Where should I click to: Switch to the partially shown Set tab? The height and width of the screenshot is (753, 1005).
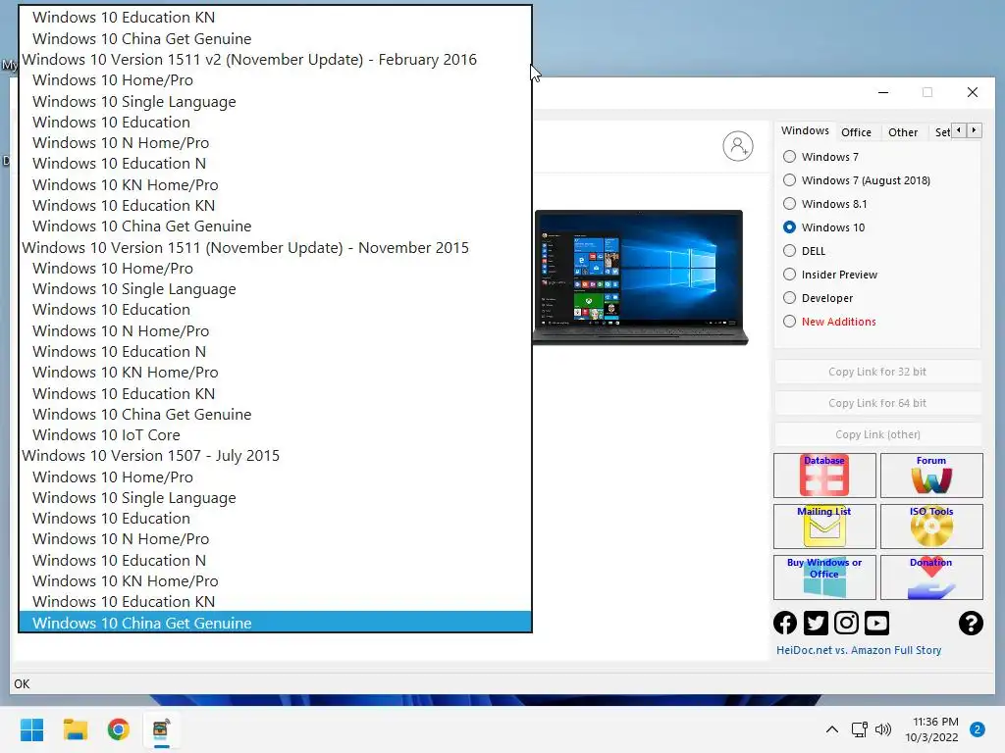click(x=941, y=132)
